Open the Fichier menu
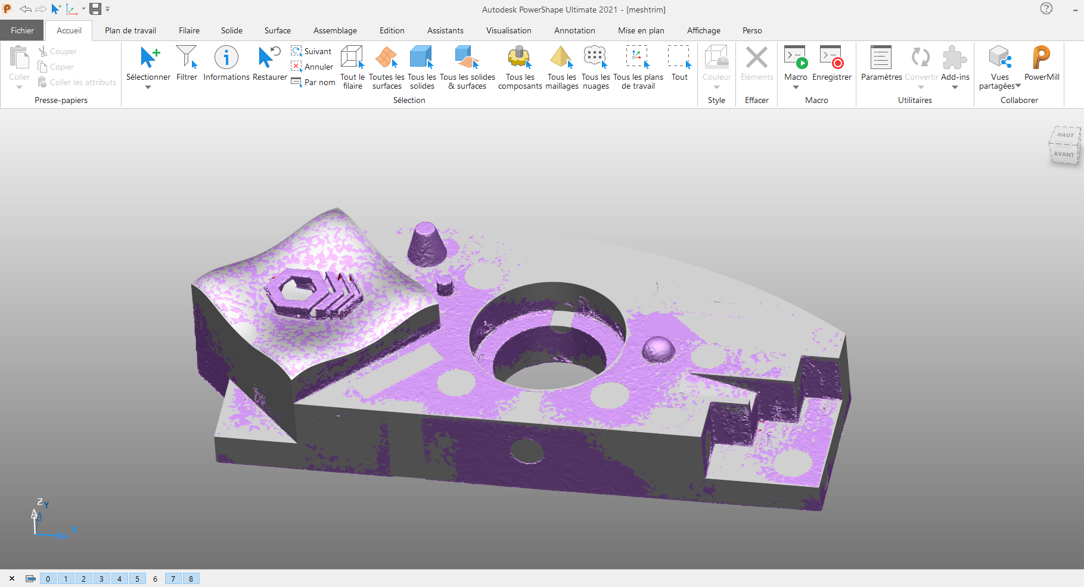The width and height of the screenshot is (1084, 587). [x=22, y=30]
